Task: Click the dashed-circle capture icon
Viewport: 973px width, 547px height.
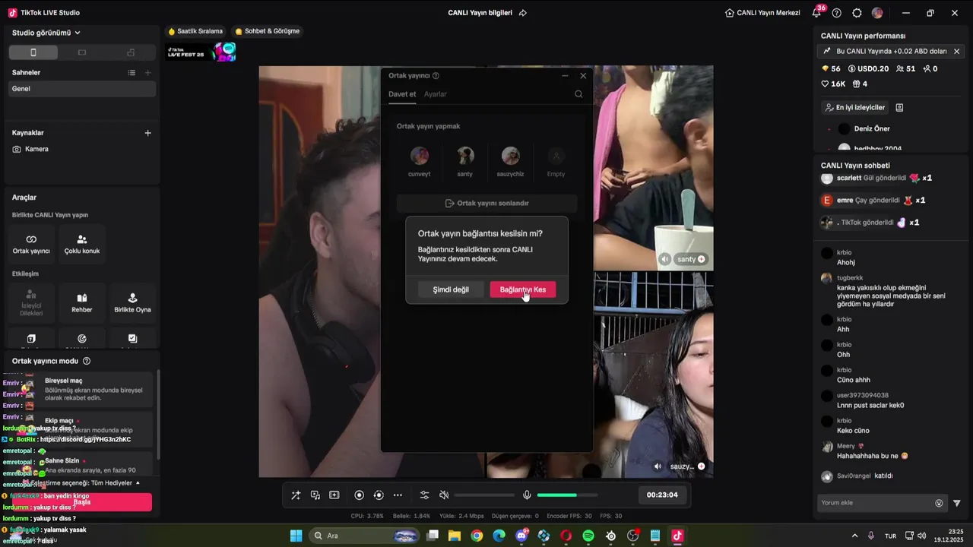Action: click(379, 495)
